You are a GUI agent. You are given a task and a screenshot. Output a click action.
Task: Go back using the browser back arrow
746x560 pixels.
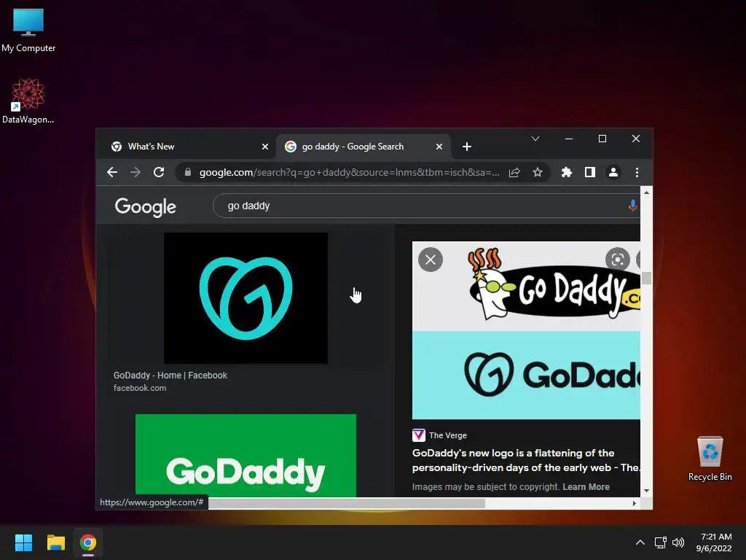[112, 172]
